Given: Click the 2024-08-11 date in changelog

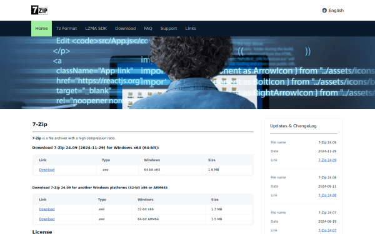Looking at the screenshot, I should (327, 186).
